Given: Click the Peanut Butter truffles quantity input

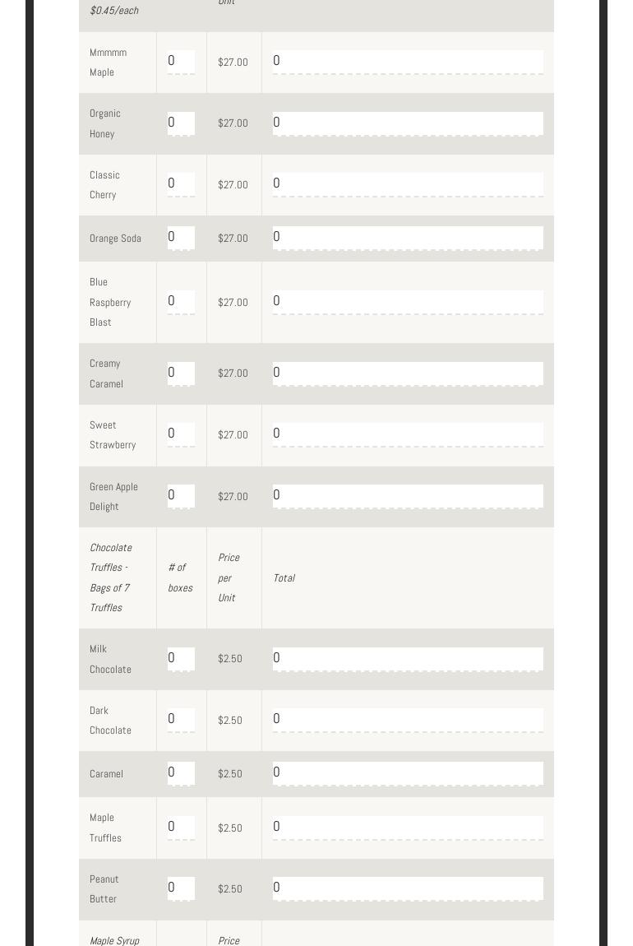Looking at the screenshot, I should click(x=181, y=888).
